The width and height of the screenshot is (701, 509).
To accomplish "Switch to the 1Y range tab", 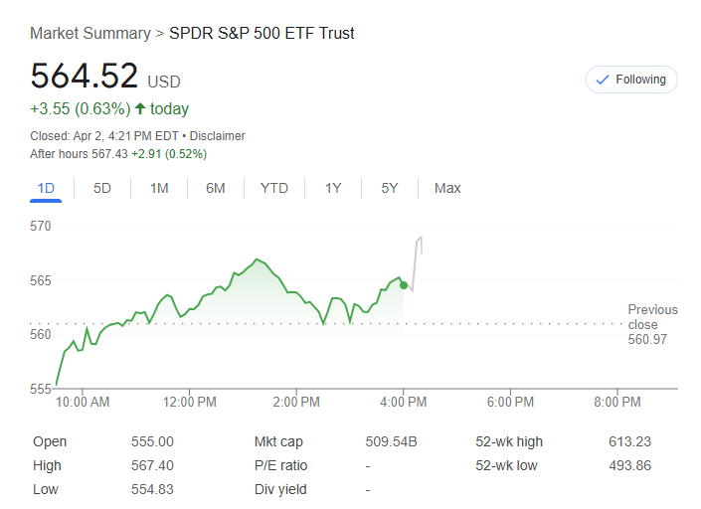I will 333,188.
